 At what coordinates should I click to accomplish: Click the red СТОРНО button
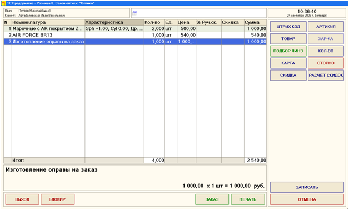[x=326, y=63]
